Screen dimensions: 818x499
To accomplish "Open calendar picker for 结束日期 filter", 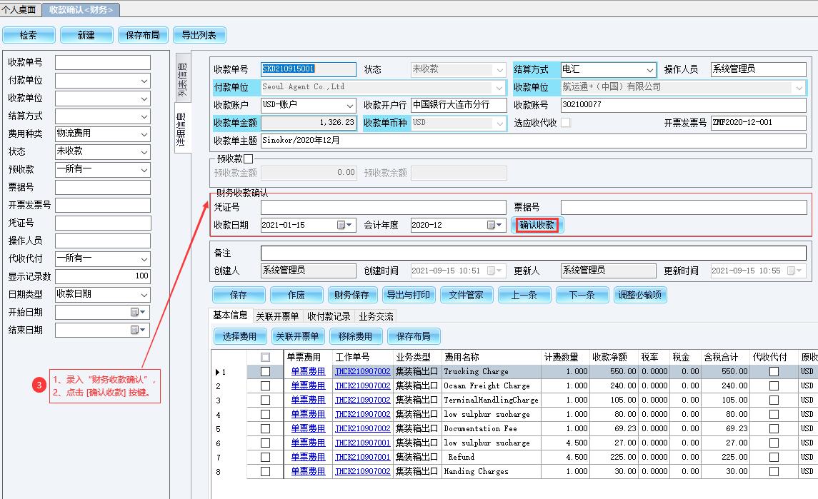I will [136, 330].
